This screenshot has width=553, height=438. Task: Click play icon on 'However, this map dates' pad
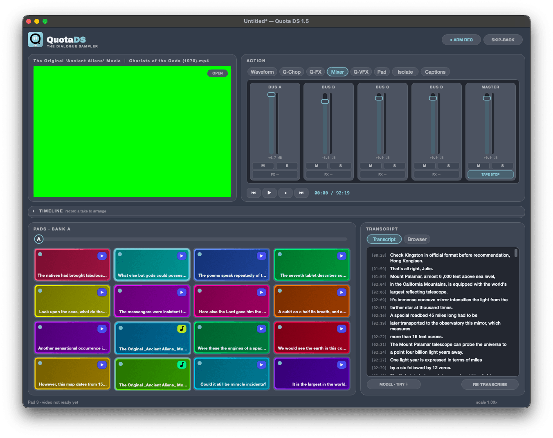[x=102, y=365]
